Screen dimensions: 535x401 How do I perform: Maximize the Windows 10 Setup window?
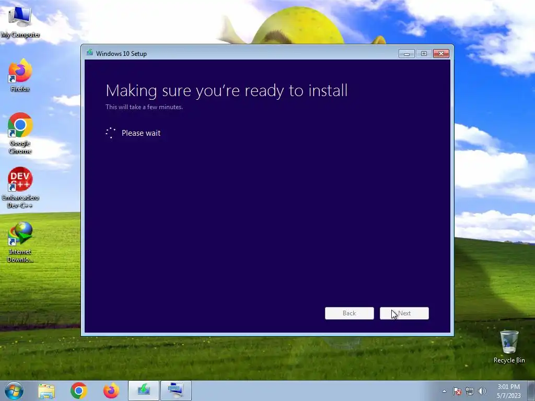[x=424, y=54]
